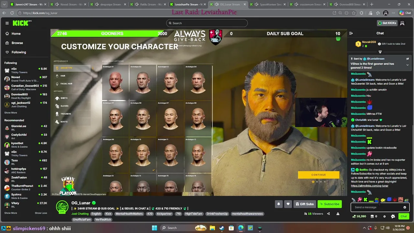Viewport: 414px width, 233px height.
Task: Click the Steam icon in the taskbar
Action: 222,228
